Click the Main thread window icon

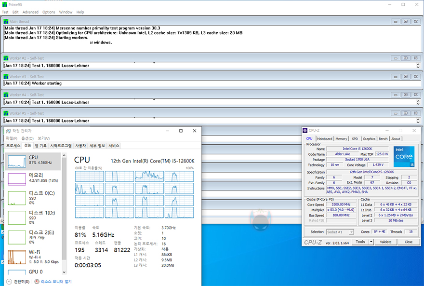(x=6, y=21)
